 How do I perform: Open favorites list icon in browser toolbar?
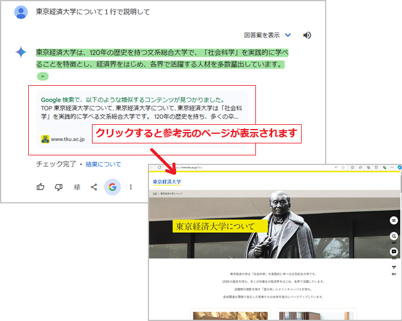361,167
